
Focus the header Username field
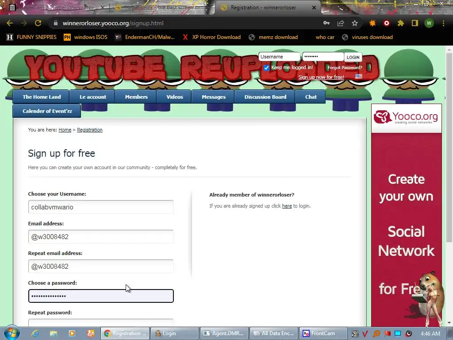(x=279, y=57)
